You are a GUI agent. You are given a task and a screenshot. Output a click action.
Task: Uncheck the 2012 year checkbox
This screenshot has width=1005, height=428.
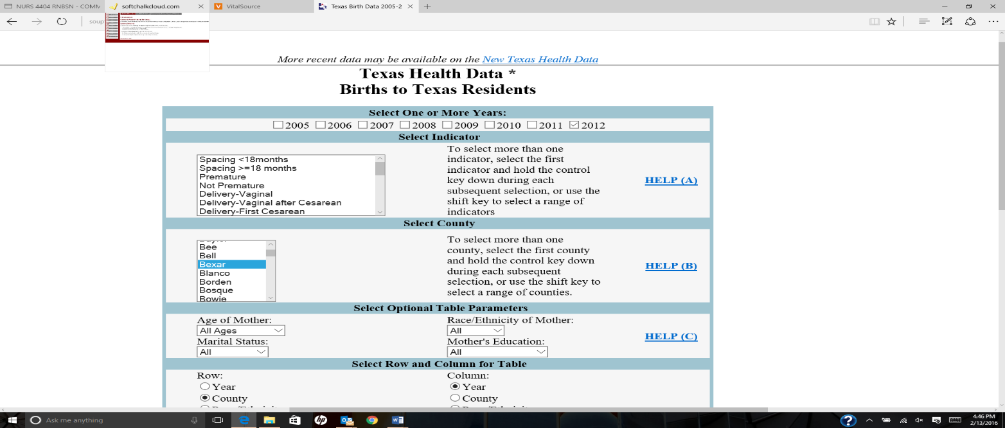(574, 125)
